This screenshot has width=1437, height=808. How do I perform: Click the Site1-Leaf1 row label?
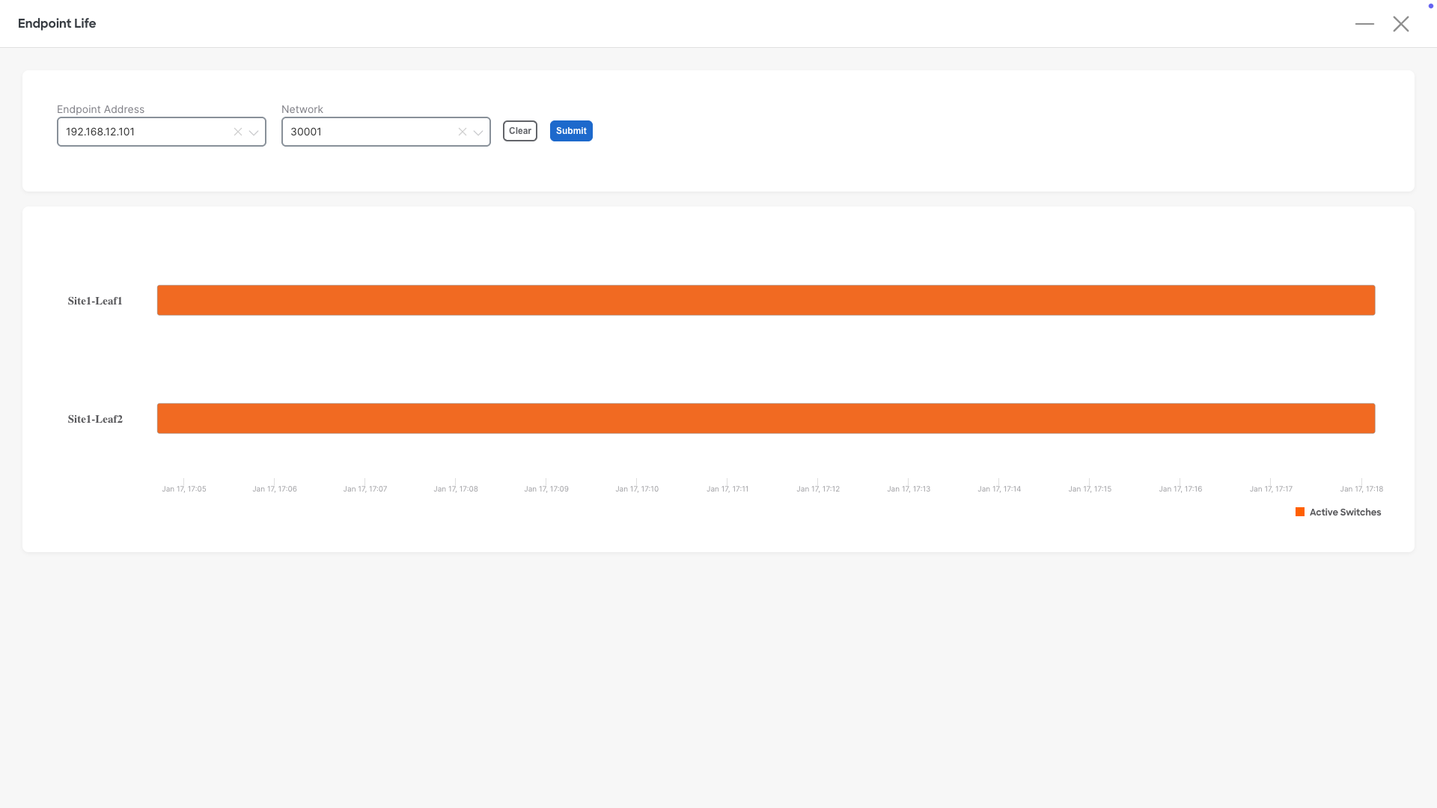[95, 301]
